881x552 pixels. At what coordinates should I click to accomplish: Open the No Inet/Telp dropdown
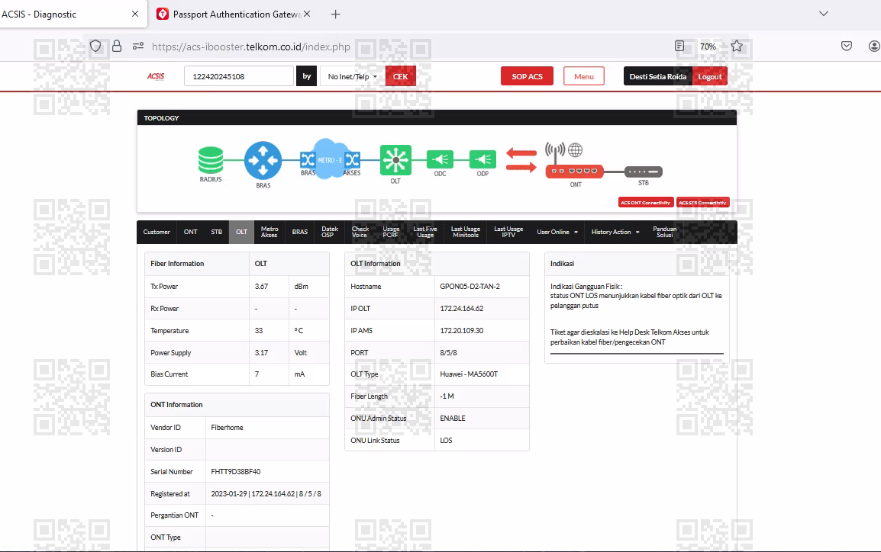coord(352,76)
